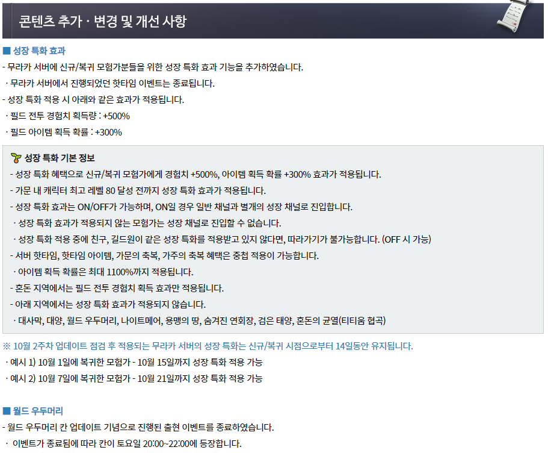The image size is (548, 453).
Task: Click the blue heading 월드 우두머리
Action: point(38,411)
